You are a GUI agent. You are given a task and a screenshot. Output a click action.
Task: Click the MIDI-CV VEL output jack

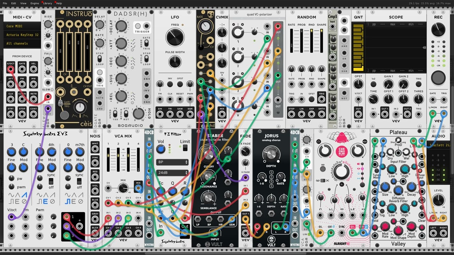[34, 69]
